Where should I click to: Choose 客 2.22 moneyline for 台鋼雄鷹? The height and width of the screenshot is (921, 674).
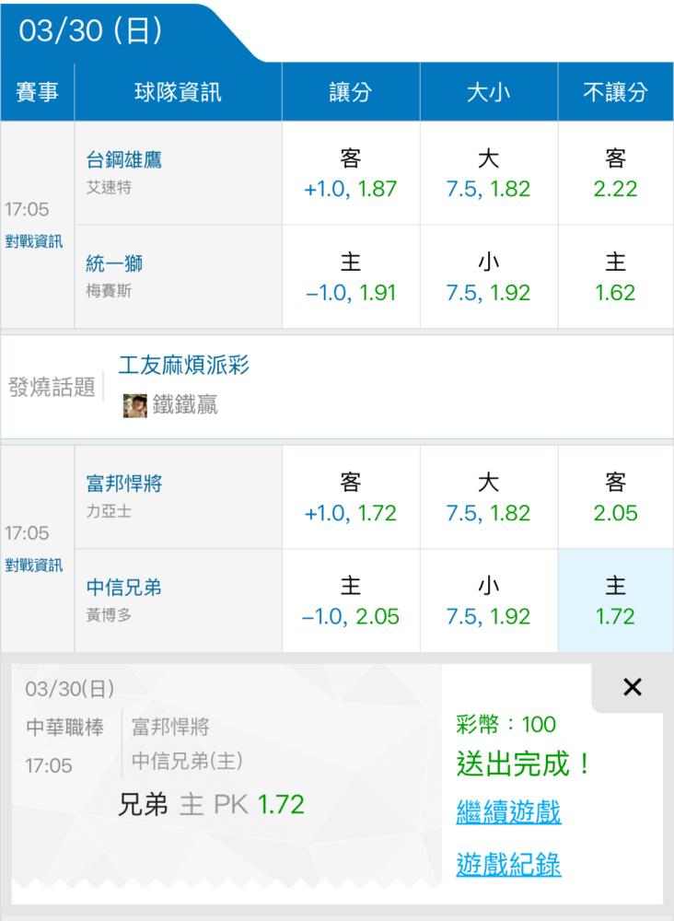615,173
